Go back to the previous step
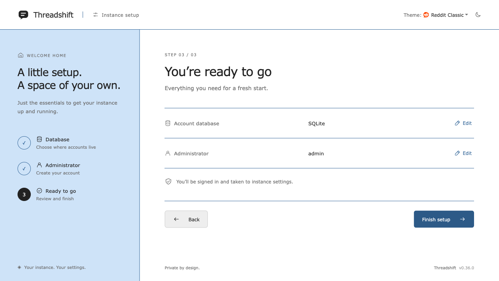Screen dimensions: 499x281 click(x=186, y=219)
